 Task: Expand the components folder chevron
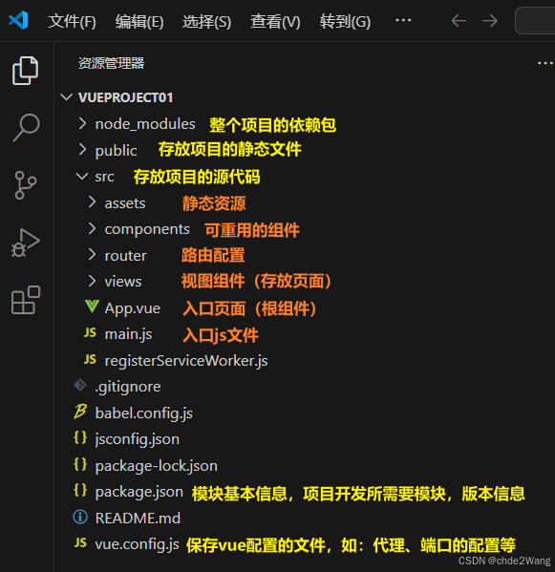(92, 229)
